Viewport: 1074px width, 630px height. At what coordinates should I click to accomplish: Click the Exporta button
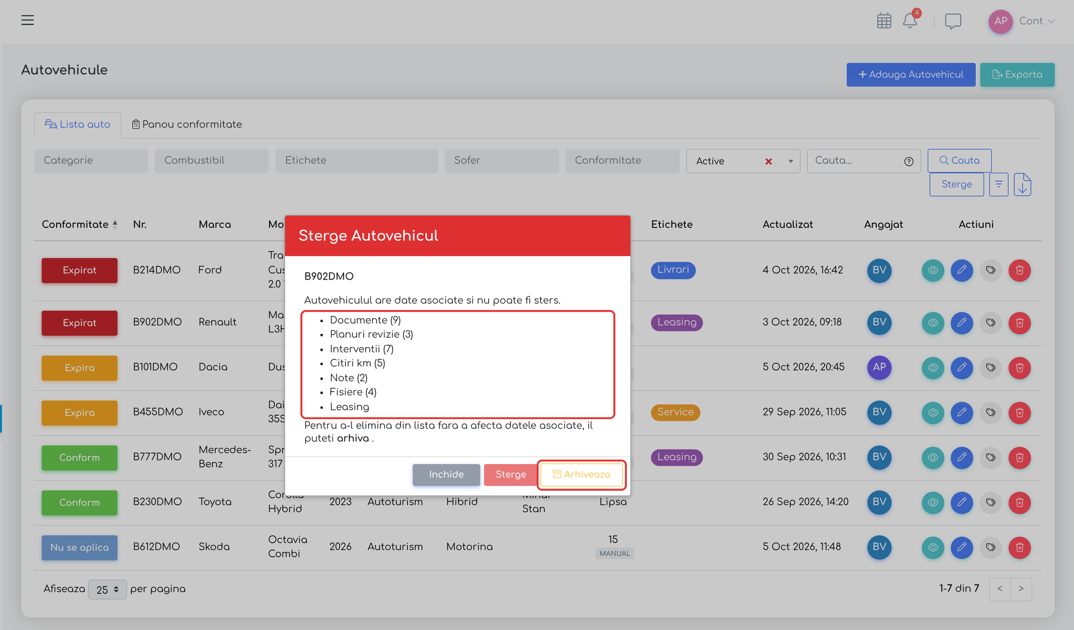click(x=1017, y=75)
